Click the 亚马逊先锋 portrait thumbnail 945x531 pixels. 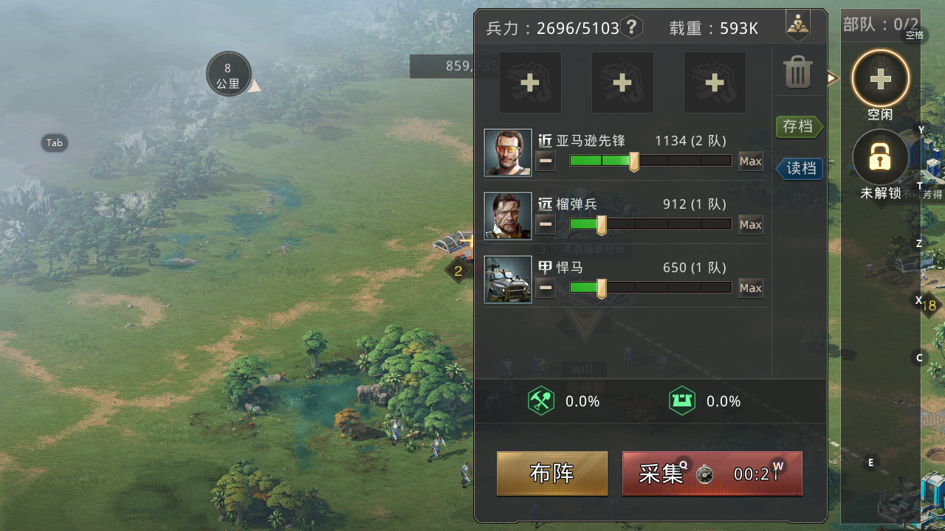[x=508, y=153]
